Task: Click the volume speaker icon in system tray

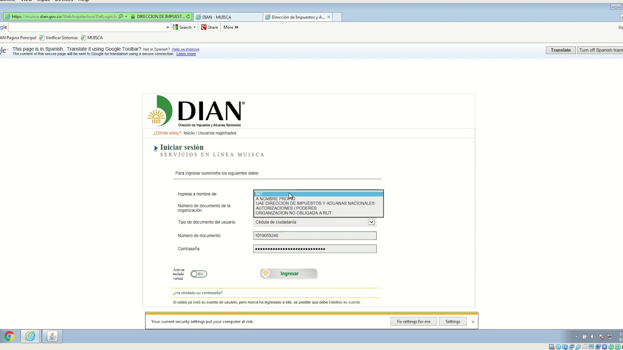Action: pos(593,336)
